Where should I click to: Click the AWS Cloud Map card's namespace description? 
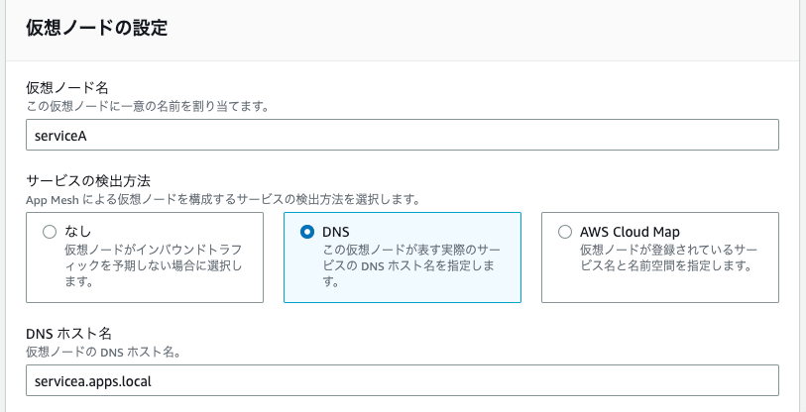coord(668,257)
